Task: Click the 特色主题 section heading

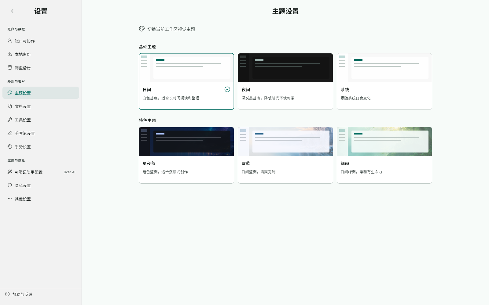Action: (147, 120)
